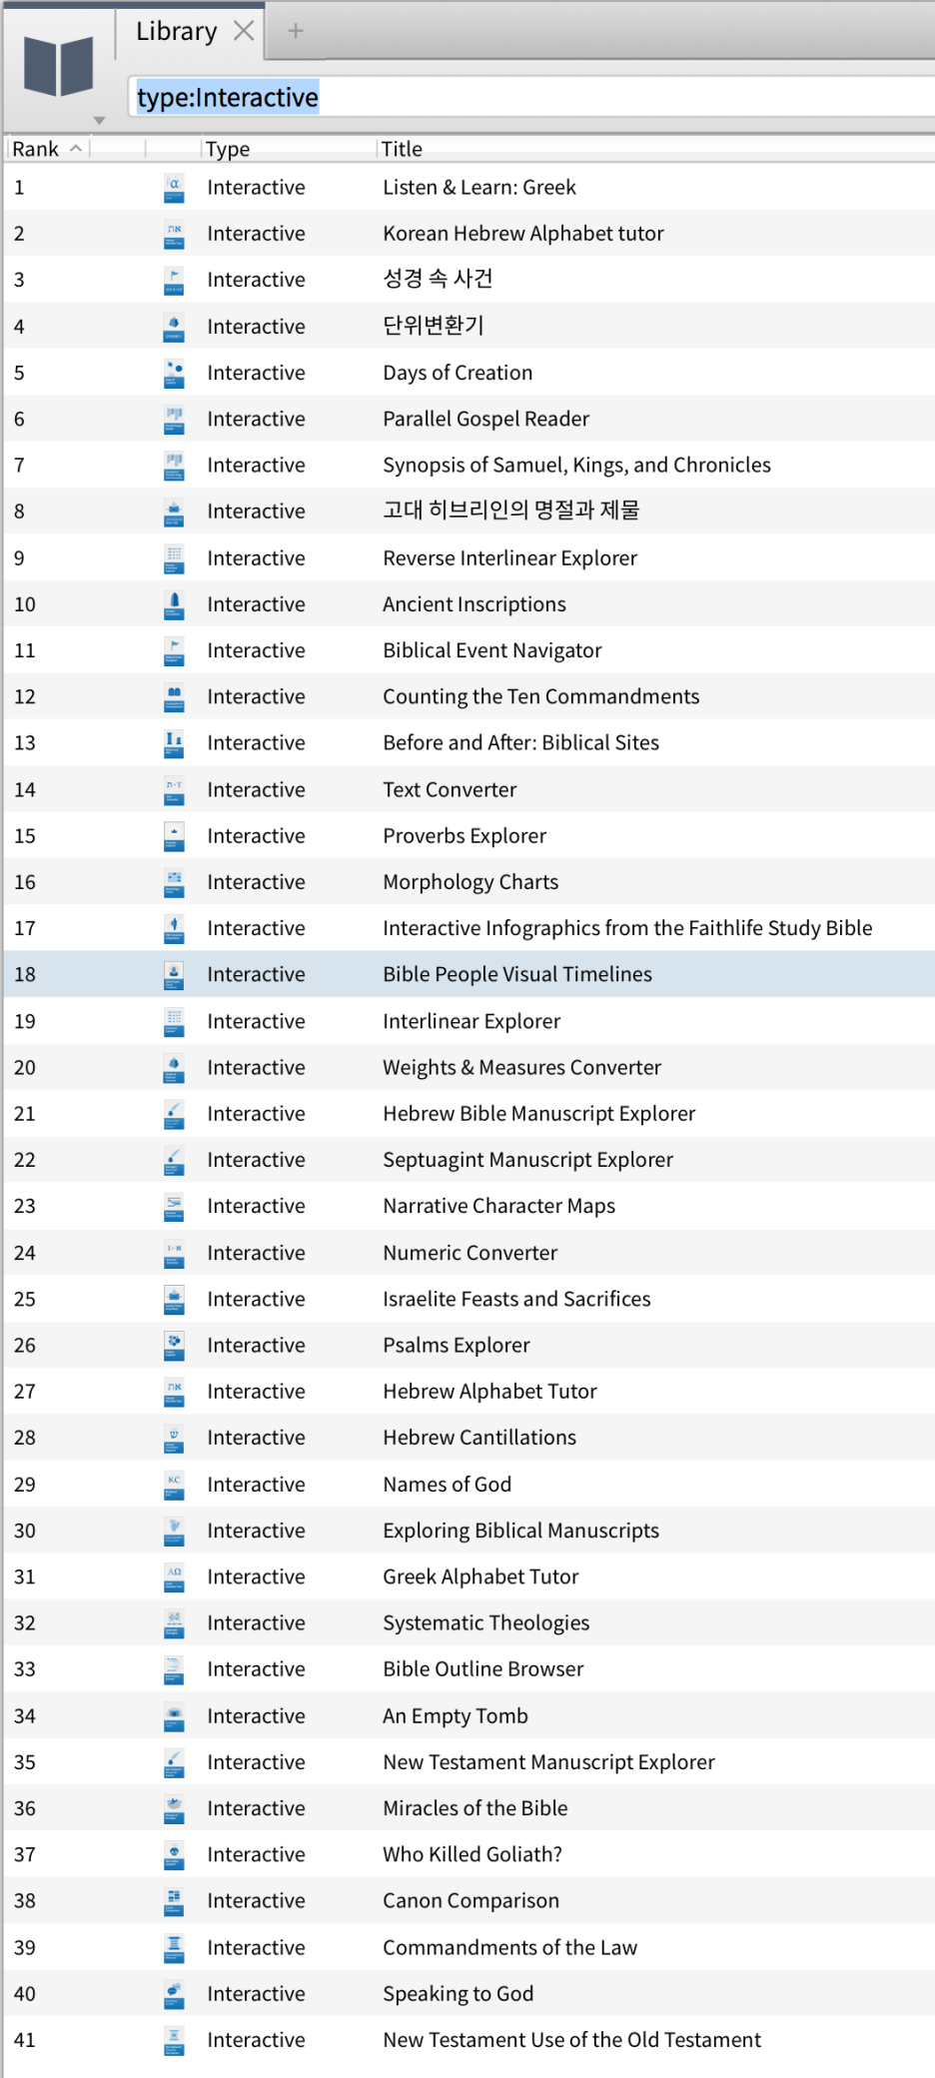Open the Library book icon menu
The image size is (935, 2078).
tap(59, 66)
